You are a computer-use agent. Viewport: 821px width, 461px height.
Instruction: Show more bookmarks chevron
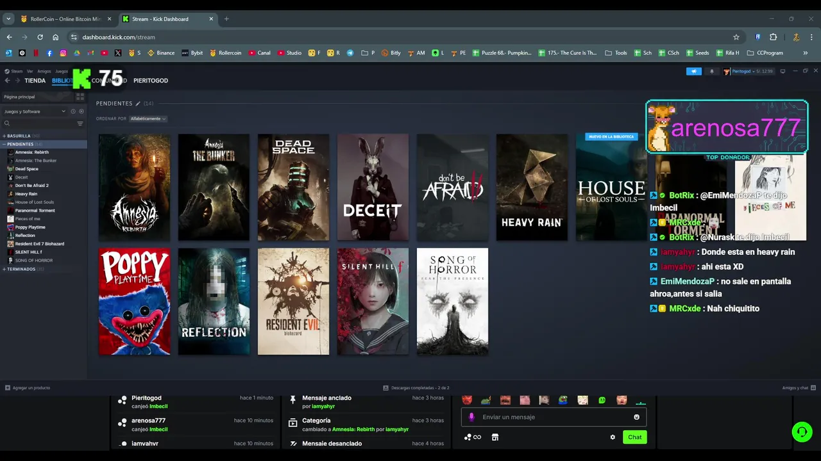[805, 53]
